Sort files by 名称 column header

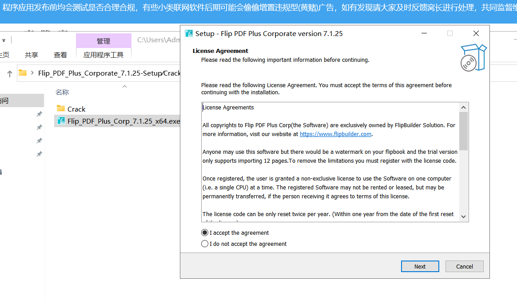pyautogui.click(x=62, y=92)
